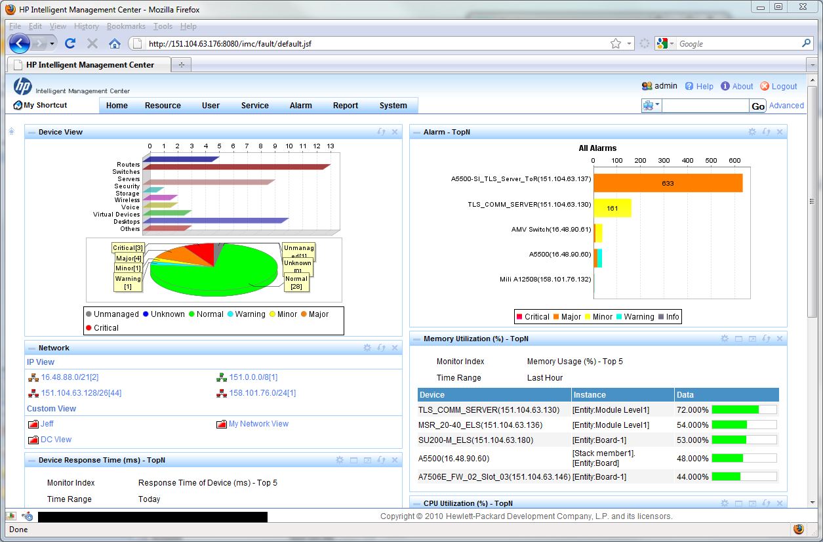This screenshot has height=542, width=823.
Task: Collapse the Network panel
Action: click(x=31, y=348)
